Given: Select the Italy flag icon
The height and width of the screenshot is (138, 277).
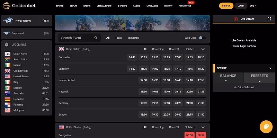Looking at the screenshot, I should click(8, 82).
